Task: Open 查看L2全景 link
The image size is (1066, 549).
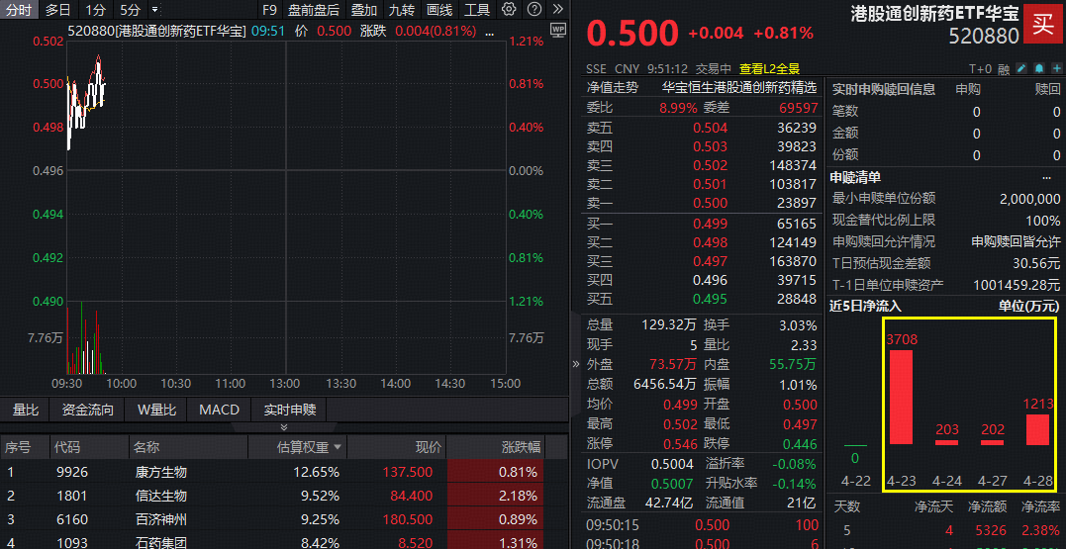Action: click(x=769, y=68)
